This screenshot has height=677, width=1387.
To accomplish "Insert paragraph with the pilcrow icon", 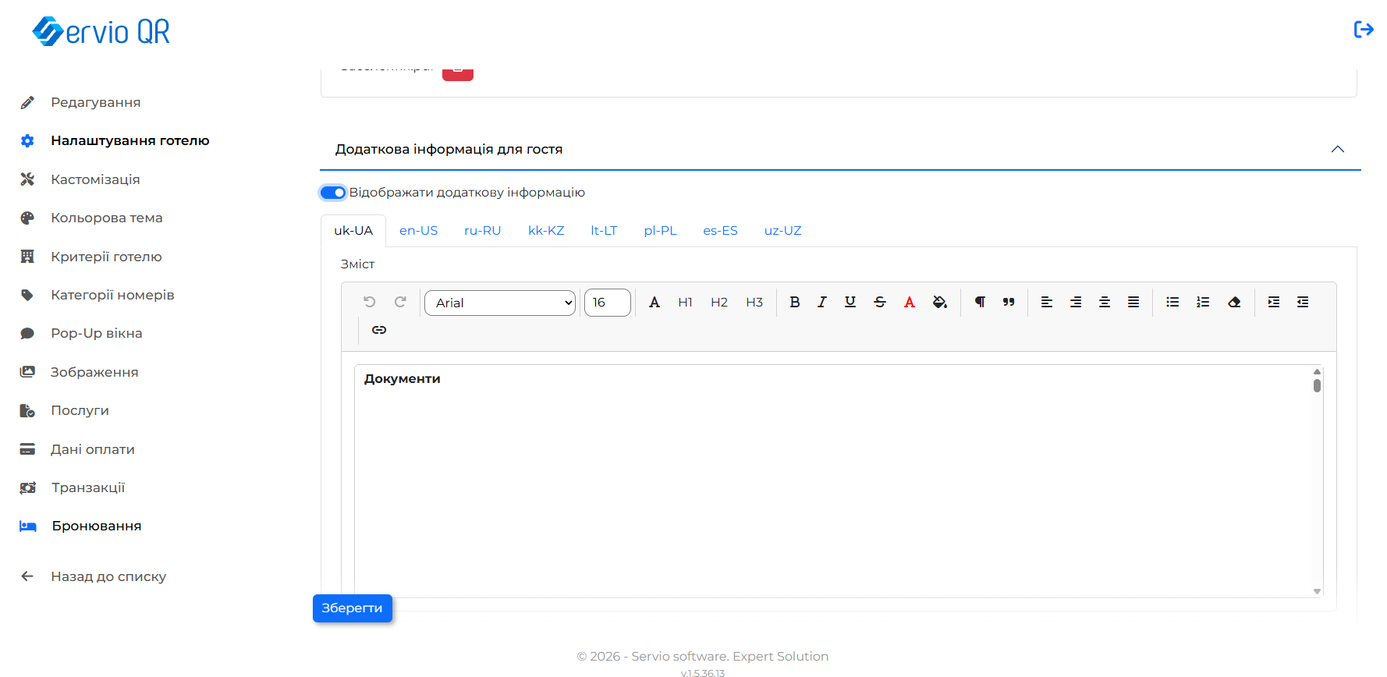I will 980,302.
